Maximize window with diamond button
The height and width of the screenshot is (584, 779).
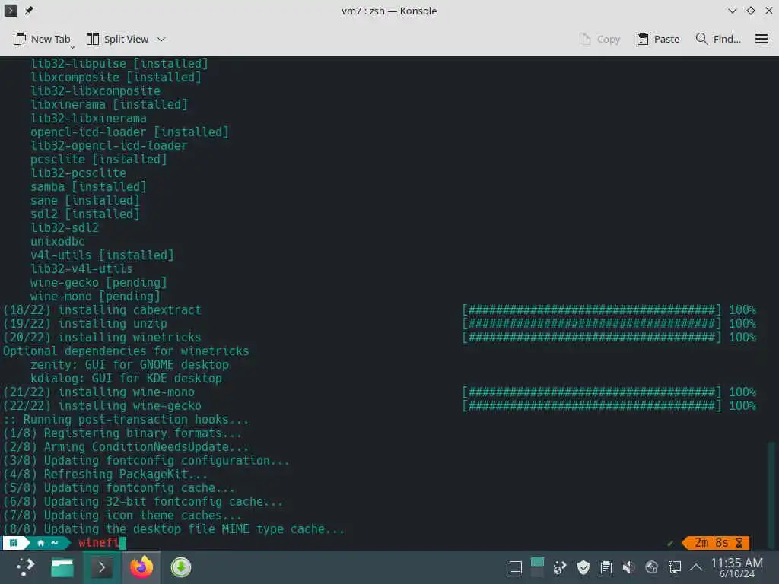tap(751, 11)
